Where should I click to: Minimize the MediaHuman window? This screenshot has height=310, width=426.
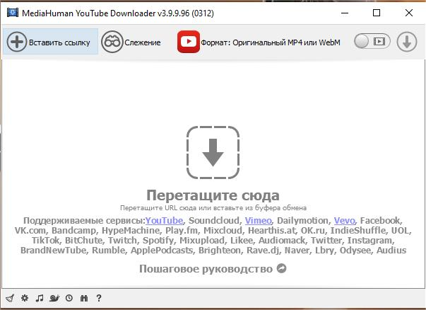tap(345, 13)
